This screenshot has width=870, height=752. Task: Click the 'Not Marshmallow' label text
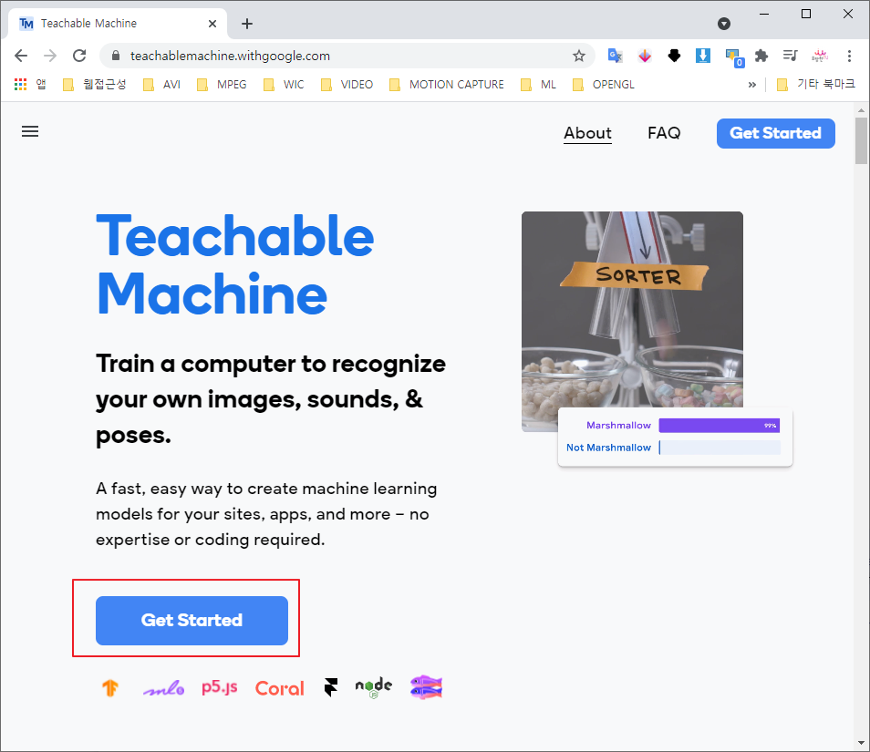608,448
